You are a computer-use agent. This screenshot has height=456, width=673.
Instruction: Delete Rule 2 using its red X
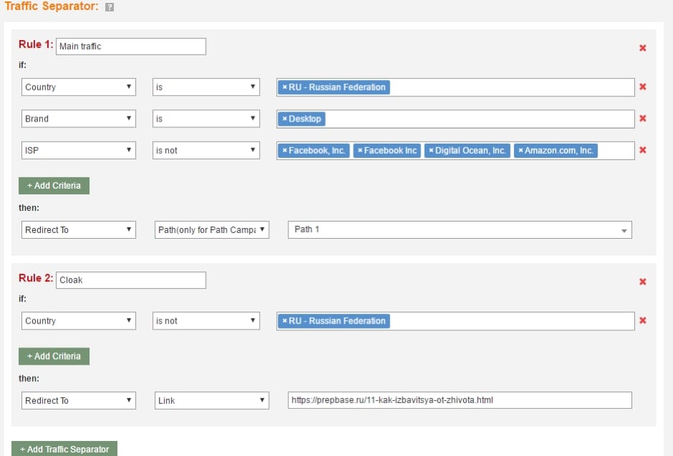point(642,282)
